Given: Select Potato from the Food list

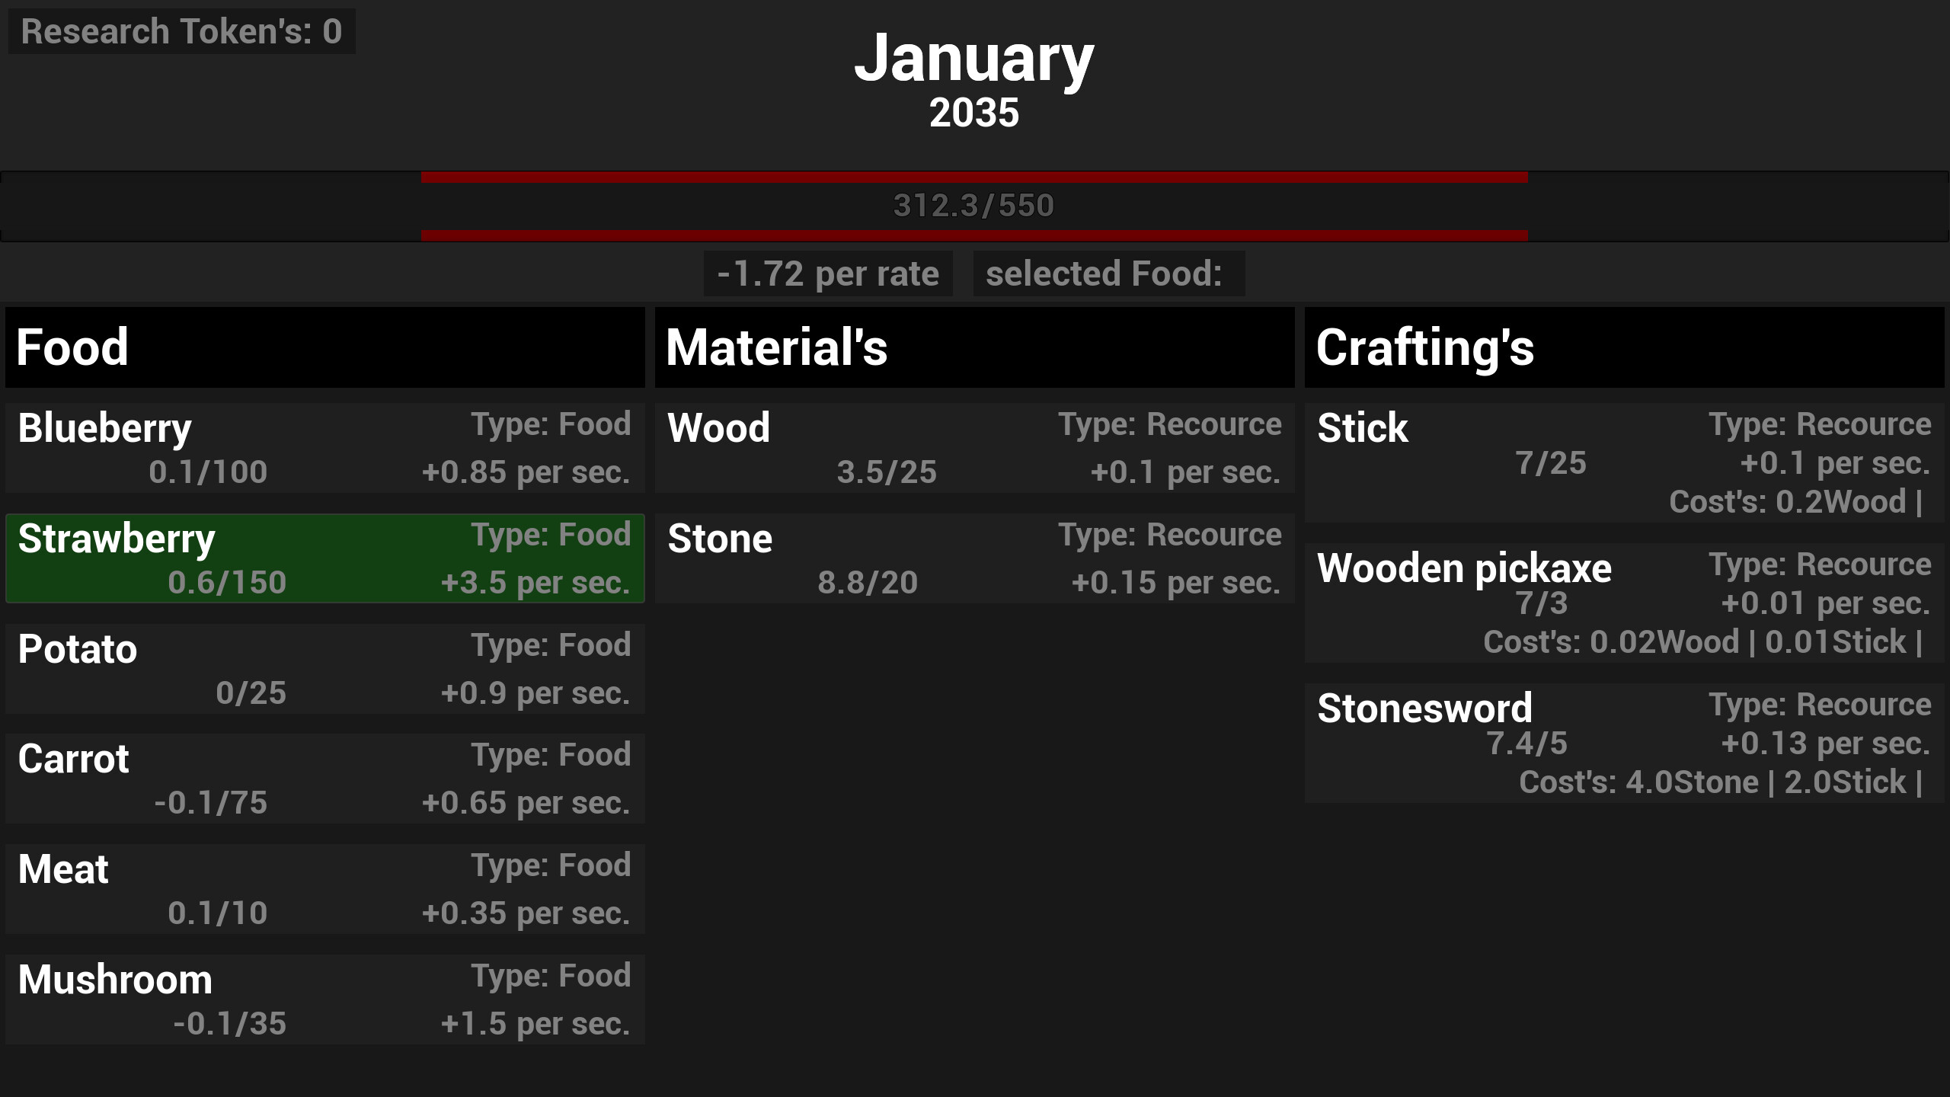Looking at the screenshot, I should (x=324, y=668).
